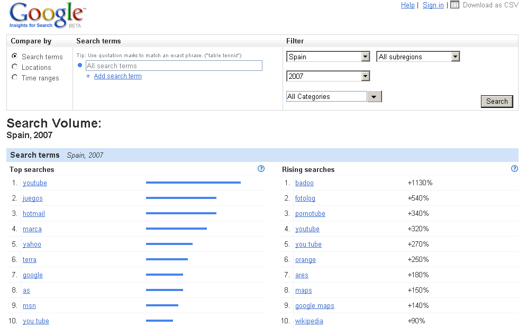Viewport: 527px width, 327px height.
Task: Open the hotmail top search link
Action: click(34, 214)
